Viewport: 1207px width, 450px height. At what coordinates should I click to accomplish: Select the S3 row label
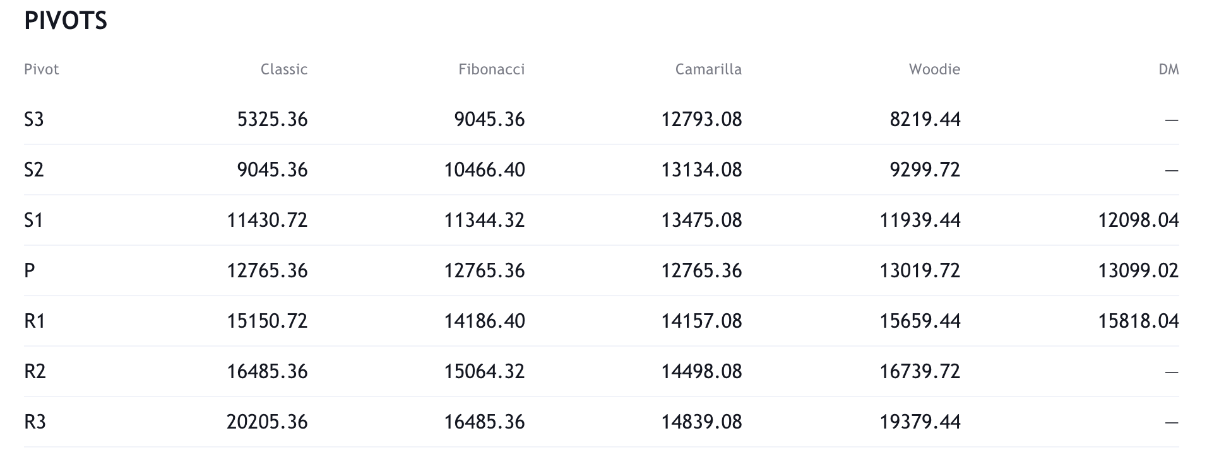[x=34, y=119]
